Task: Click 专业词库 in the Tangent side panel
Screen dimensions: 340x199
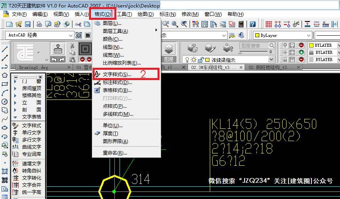Action: [31, 154]
